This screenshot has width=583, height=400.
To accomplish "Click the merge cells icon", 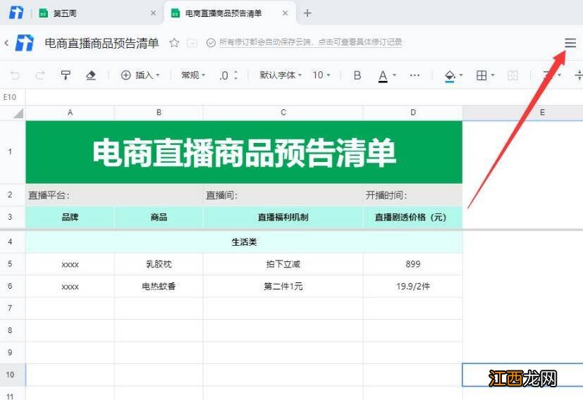I will 513,75.
